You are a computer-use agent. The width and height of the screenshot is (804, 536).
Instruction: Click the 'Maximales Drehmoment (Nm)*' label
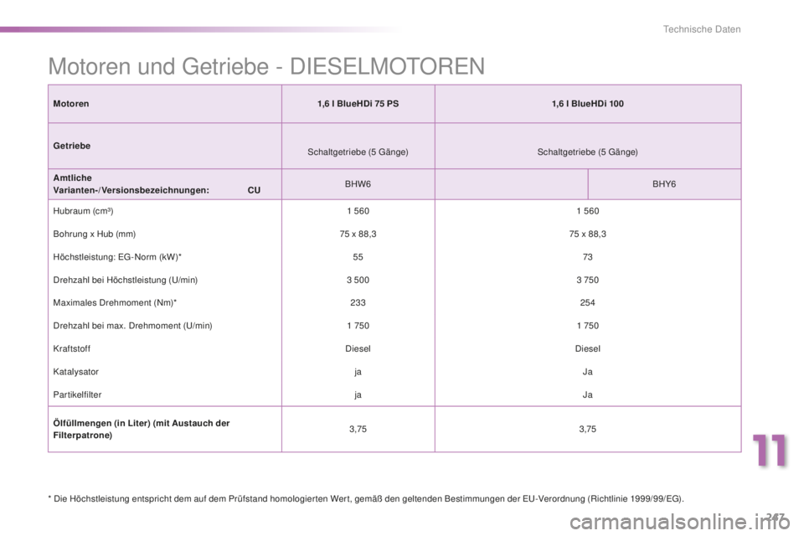pyautogui.click(x=115, y=302)
